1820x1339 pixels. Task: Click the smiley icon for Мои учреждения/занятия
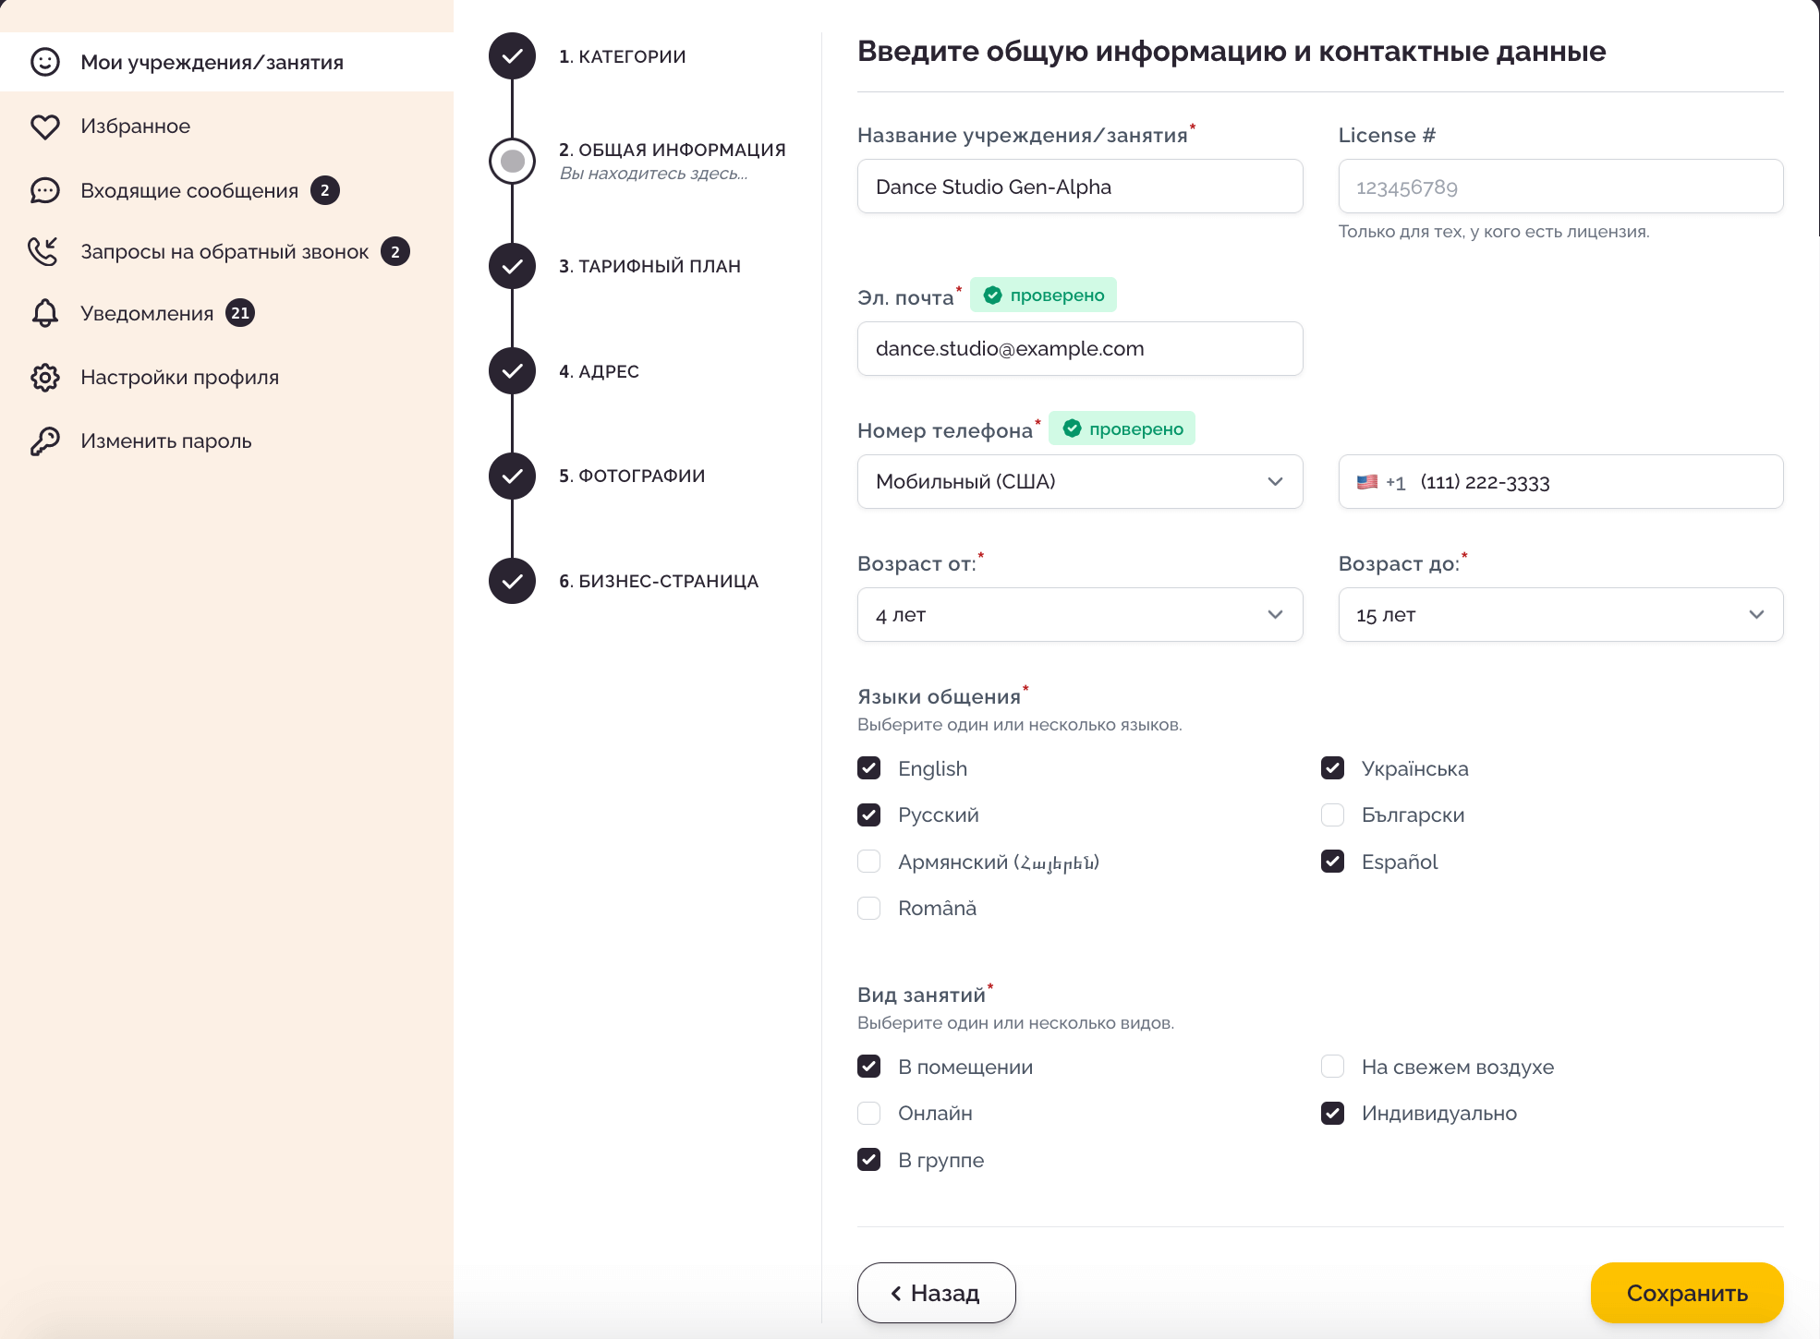44,62
